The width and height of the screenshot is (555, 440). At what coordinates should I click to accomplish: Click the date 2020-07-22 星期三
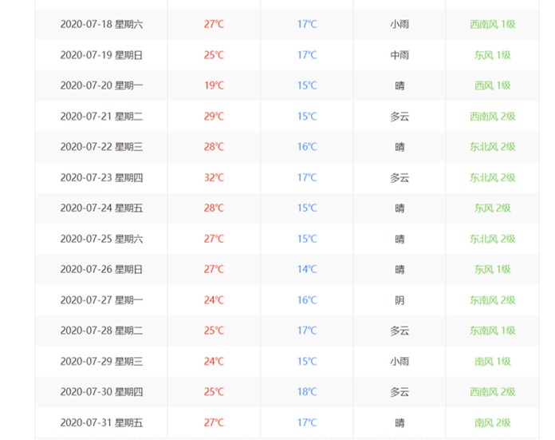(x=101, y=147)
